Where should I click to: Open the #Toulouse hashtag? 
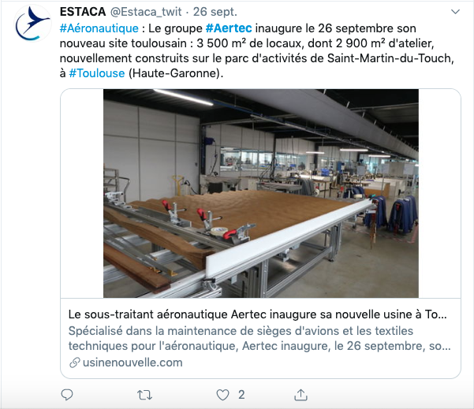(97, 73)
